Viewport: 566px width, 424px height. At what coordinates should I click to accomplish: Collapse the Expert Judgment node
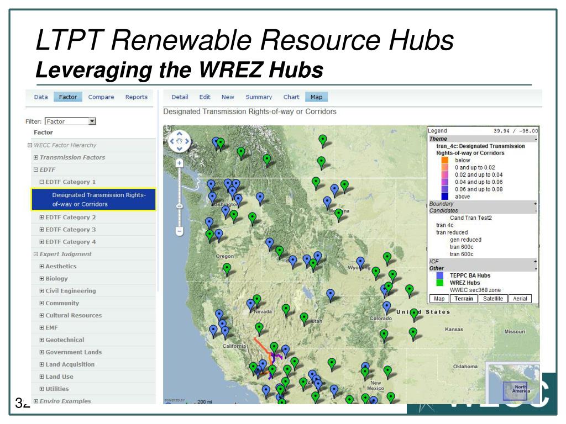point(36,254)
